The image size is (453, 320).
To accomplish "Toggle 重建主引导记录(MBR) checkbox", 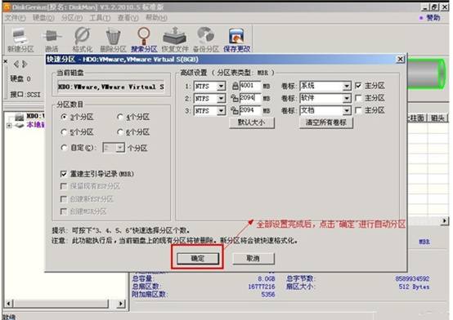I will (x=64, y=174).
